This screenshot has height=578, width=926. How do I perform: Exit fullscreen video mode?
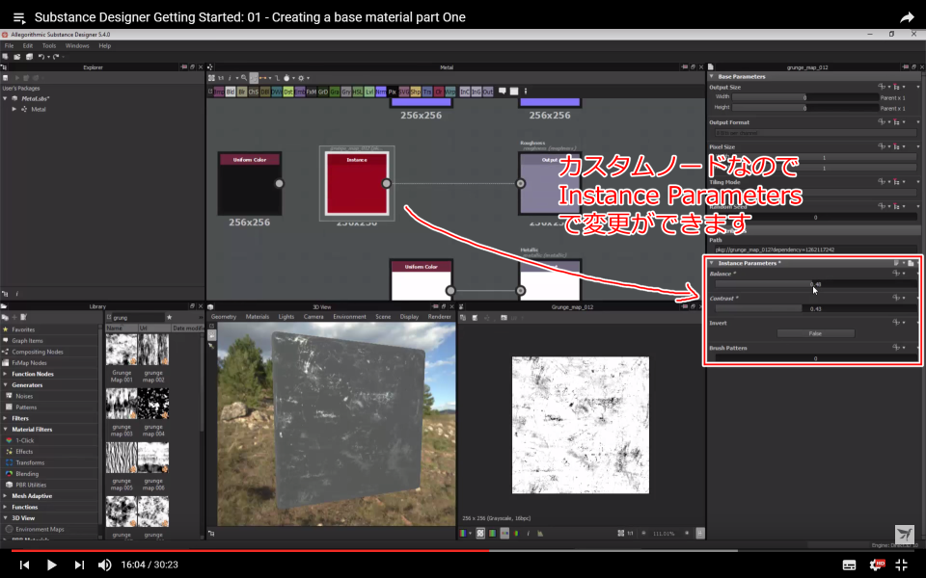click(902, 565)
